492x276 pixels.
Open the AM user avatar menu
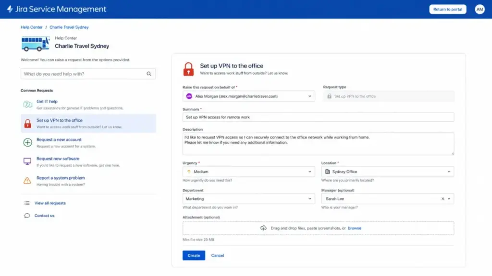480,10
